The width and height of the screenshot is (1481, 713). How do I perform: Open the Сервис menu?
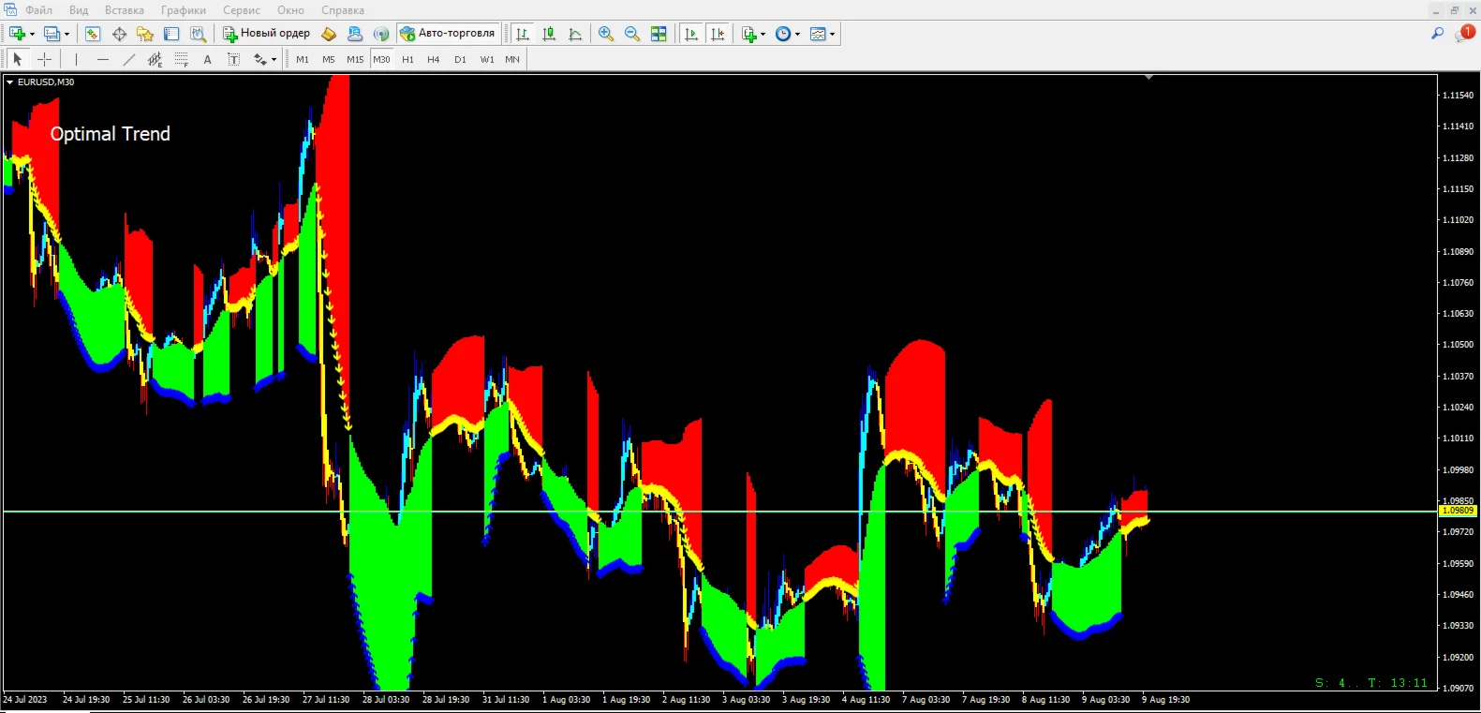click(x=242, y=10)
